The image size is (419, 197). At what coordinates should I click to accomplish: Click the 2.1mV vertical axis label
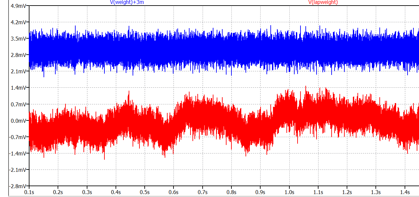[18, 71]
